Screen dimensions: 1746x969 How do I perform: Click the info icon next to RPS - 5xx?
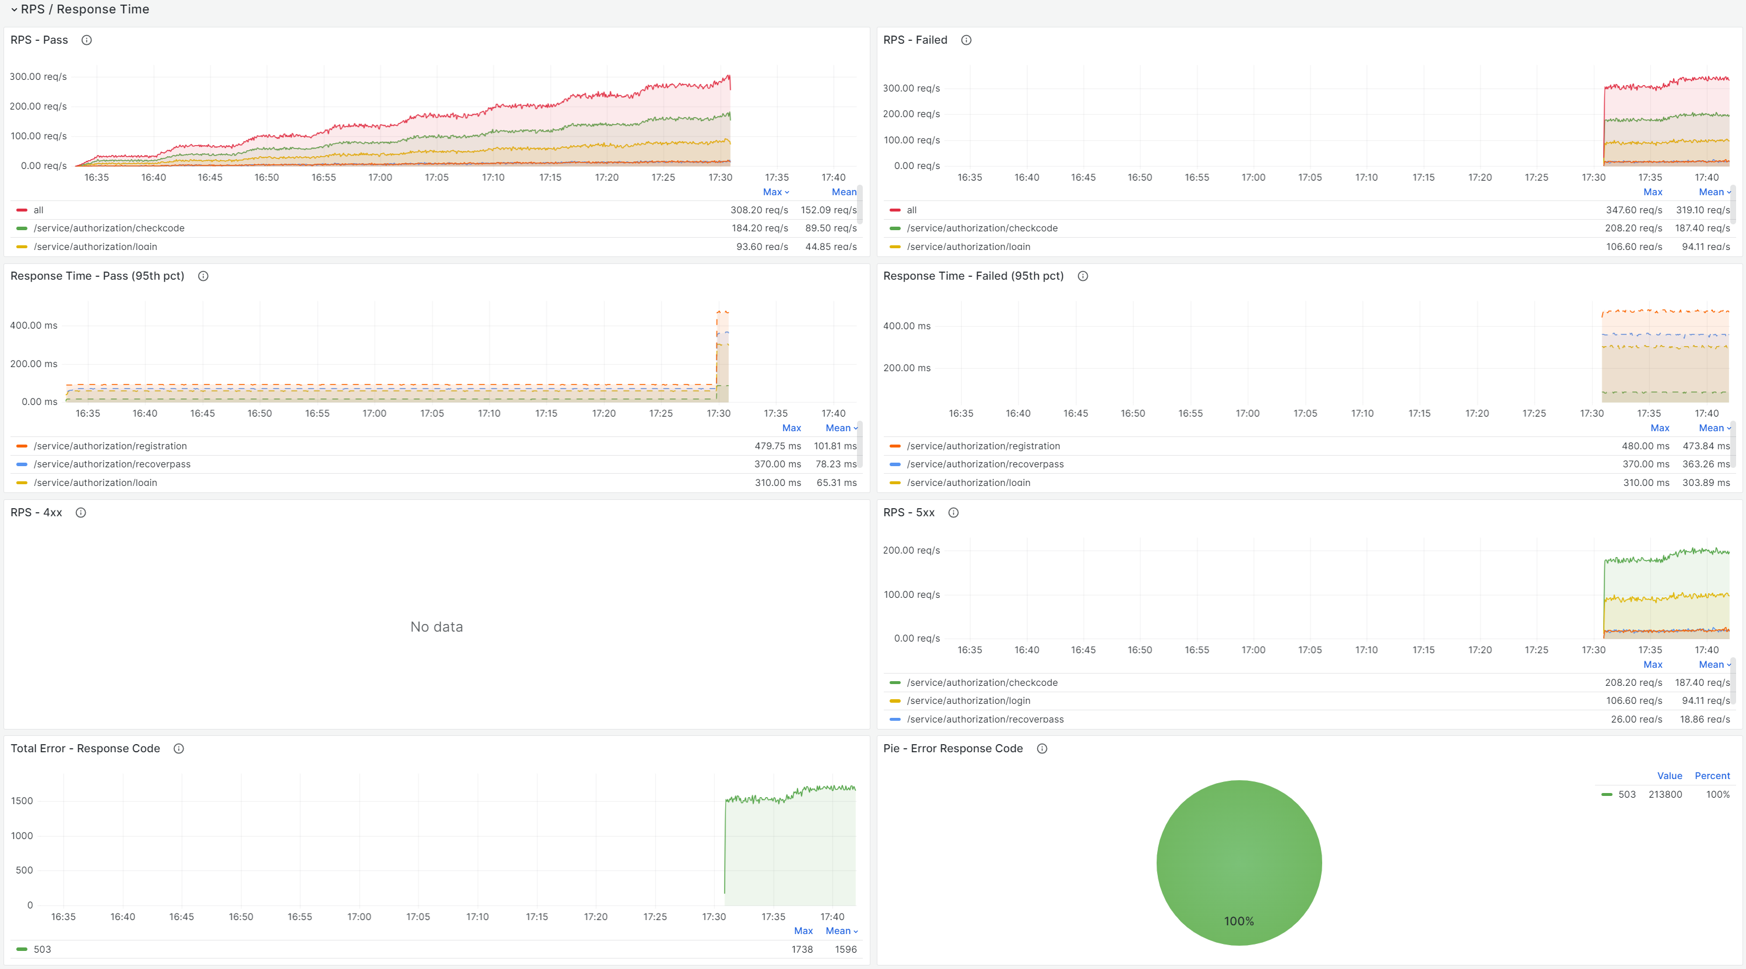tap(954, 512)
